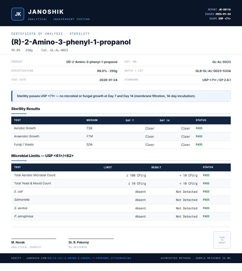Click Day 14 Clear for Fungi / Yeasts
The width and height of the screenshot is (242, 271).
(x=185, y=145)
